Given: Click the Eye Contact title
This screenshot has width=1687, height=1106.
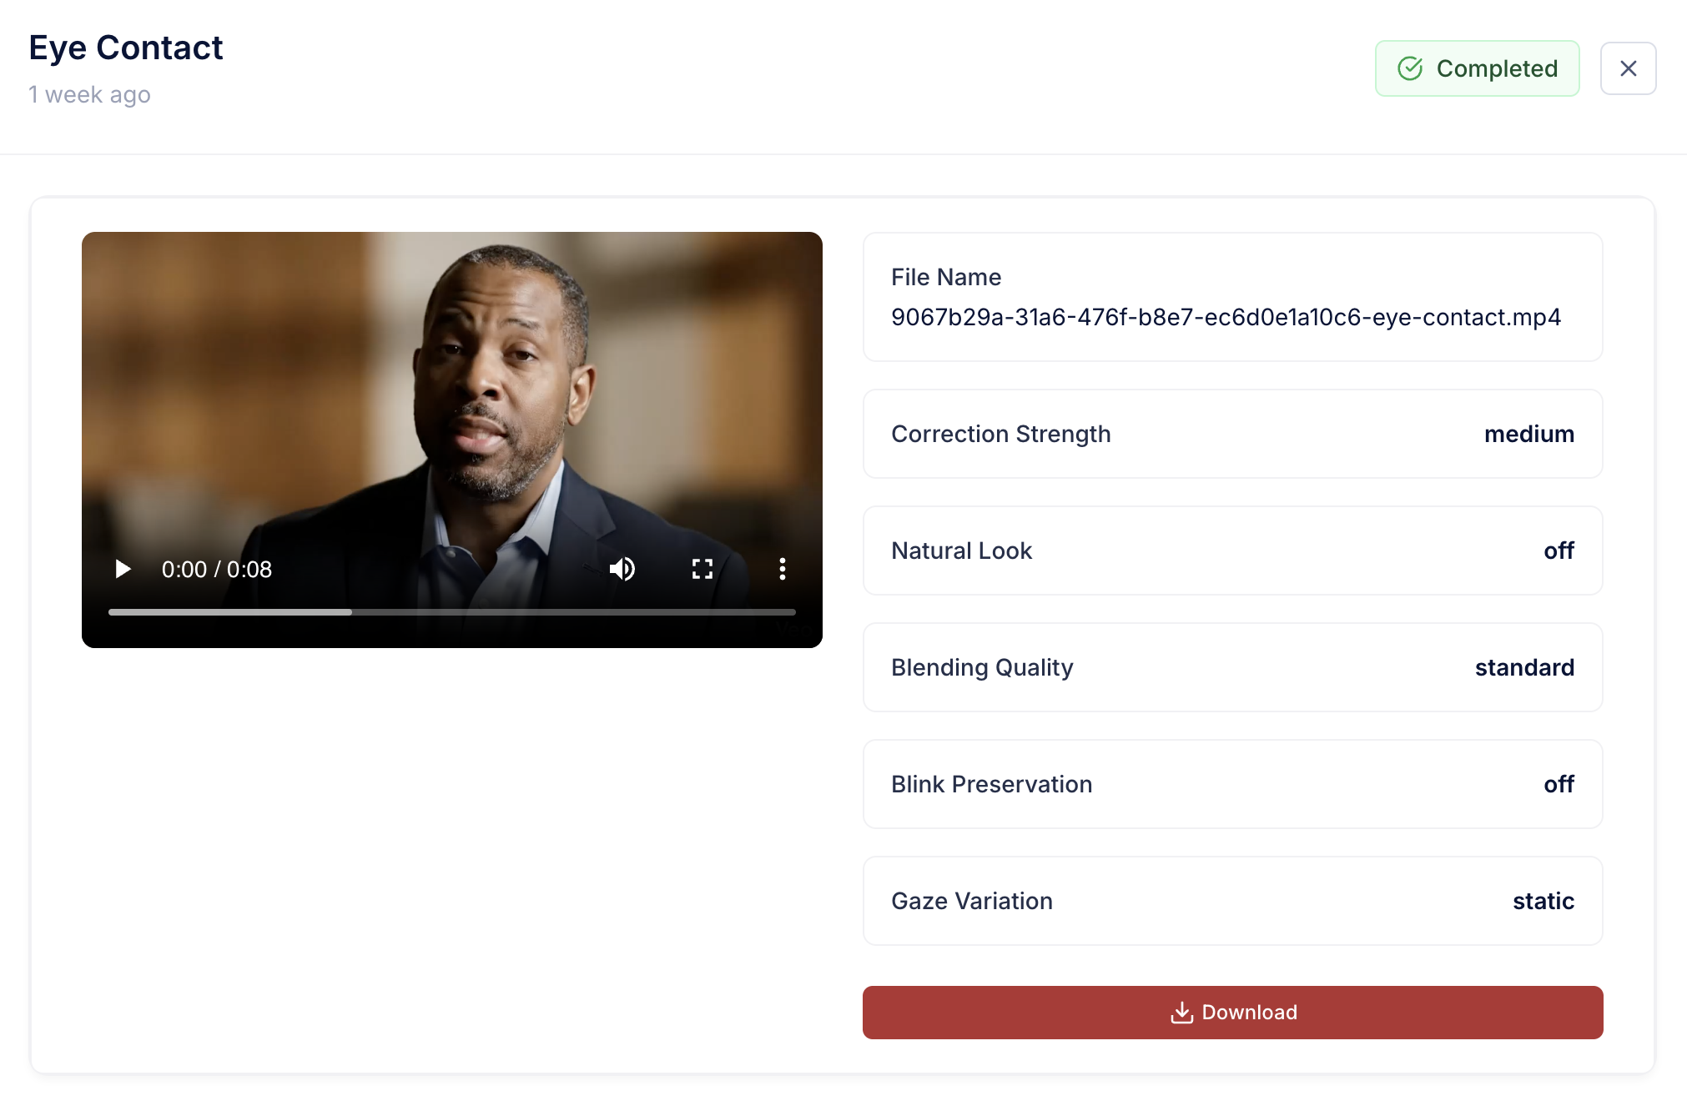Looking at the screenshot, I should 126,48.
